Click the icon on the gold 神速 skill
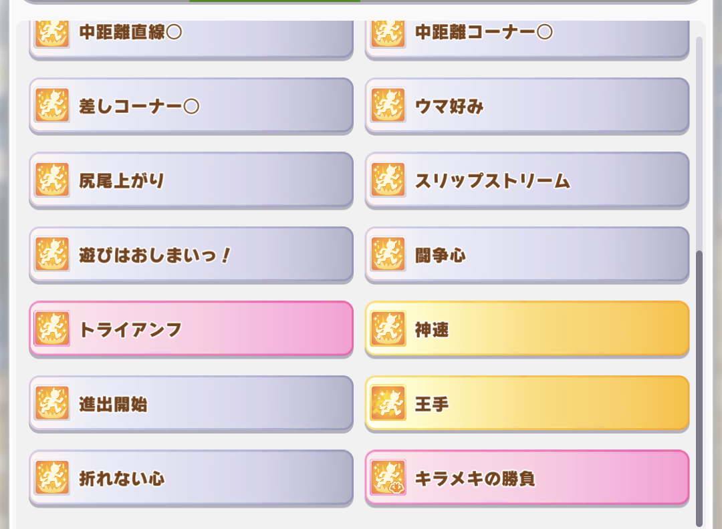Image resolution: width=722 pixels, height=529 pixels. tap(388, 329)
